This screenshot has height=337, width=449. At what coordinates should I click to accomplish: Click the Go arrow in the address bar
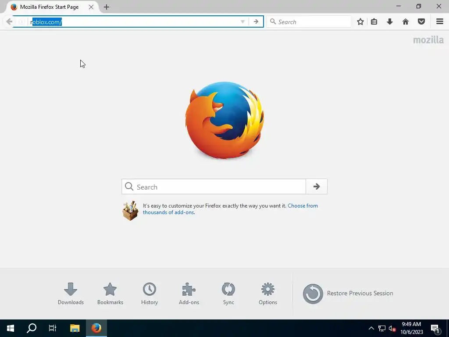click(256, 22)
